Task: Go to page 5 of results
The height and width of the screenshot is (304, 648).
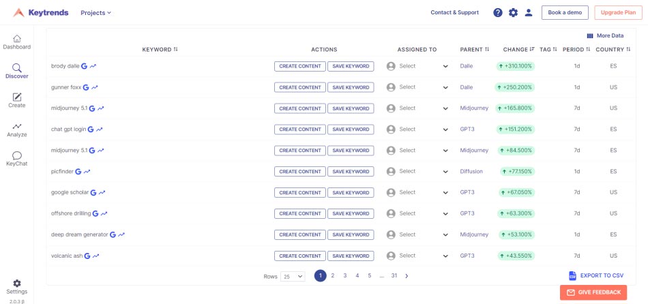Action: click(x=370, y=275)
